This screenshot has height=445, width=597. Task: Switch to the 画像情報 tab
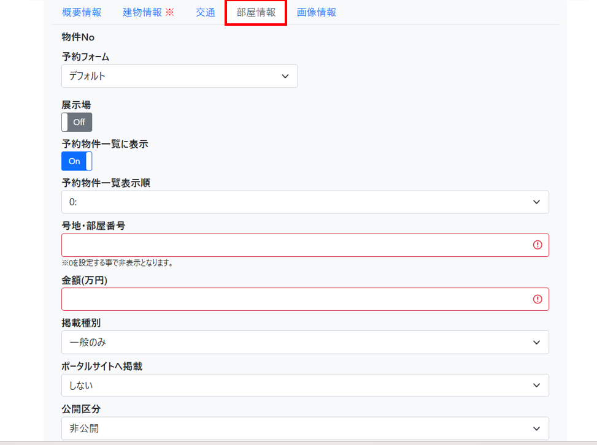(317, 12)
